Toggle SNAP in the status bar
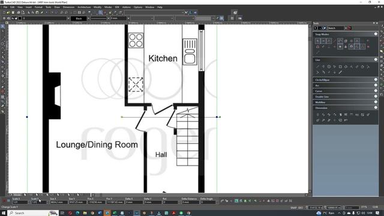Viewport: 384px width, 216px height. coord(293,208)
